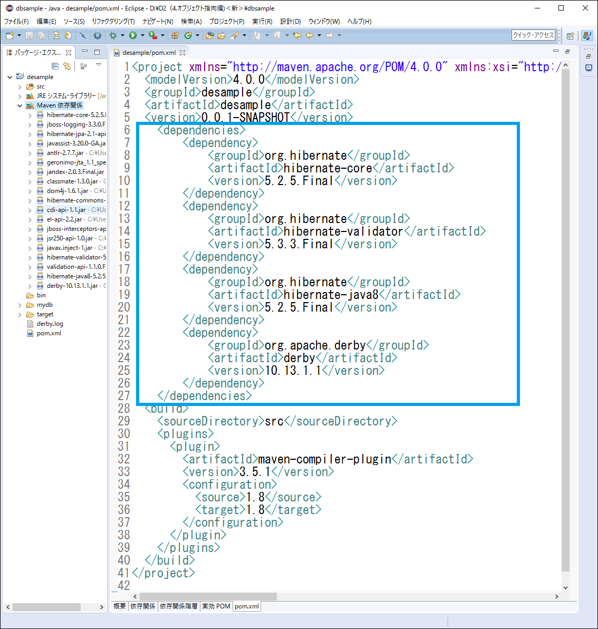Viewport: 598px width, 629px height.
Task: Click the Run External Tools icon
Action: point(152,35)
